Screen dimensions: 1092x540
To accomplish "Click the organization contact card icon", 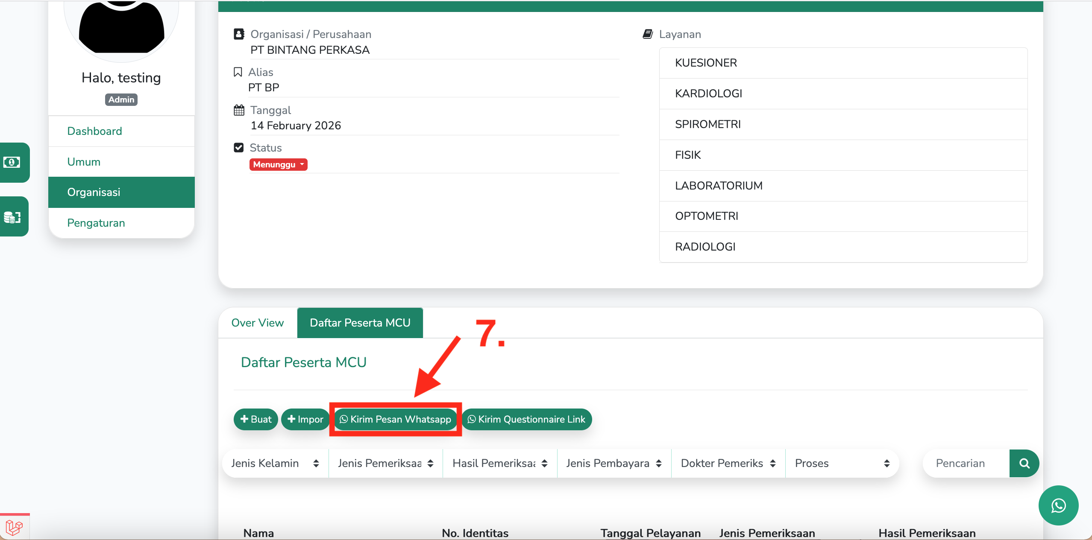I will point(239,34).
